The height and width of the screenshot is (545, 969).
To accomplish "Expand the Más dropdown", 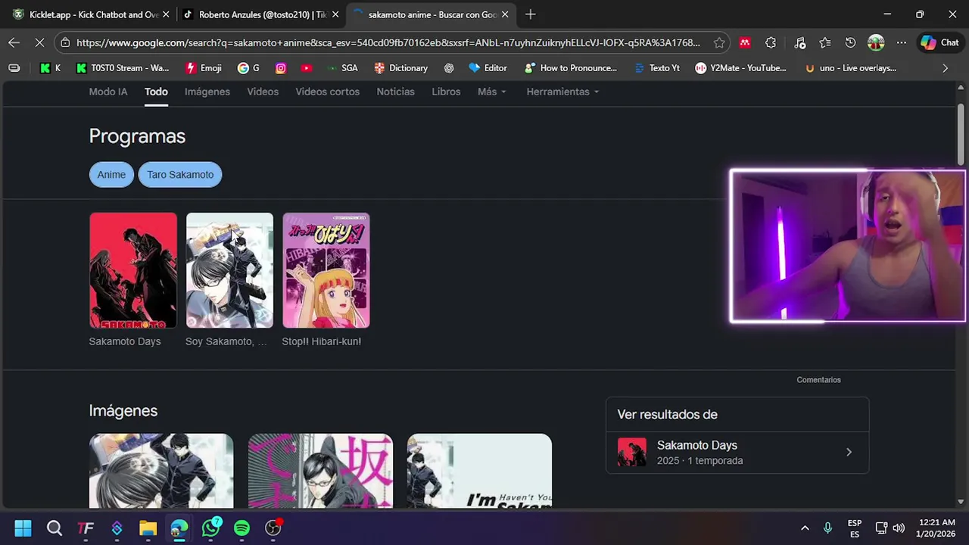I will 492,92.
